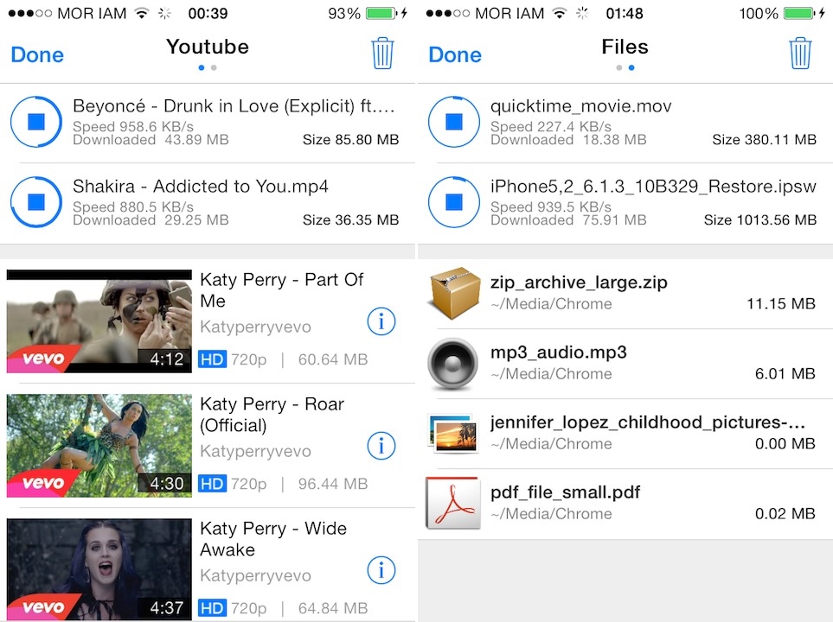Image resolution: width=833 pixels, height=622 pixels.
Task: Tap the battery icon beside 100%
Action: (x=799, y=13)
